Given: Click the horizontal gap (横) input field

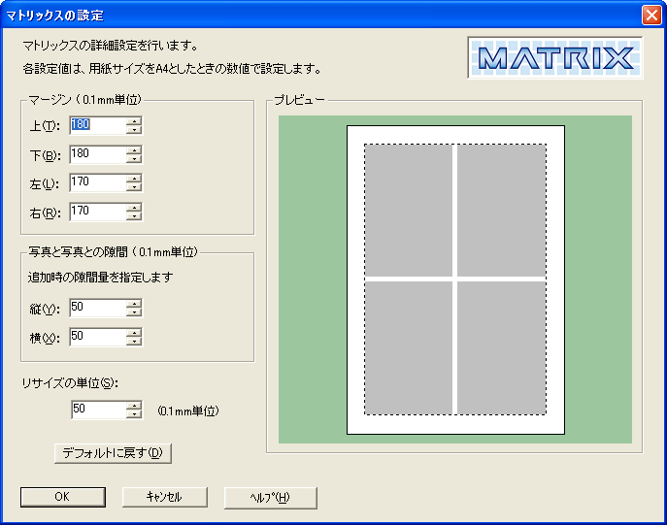Looking at the screenshot, I should (x=96, y=338).
